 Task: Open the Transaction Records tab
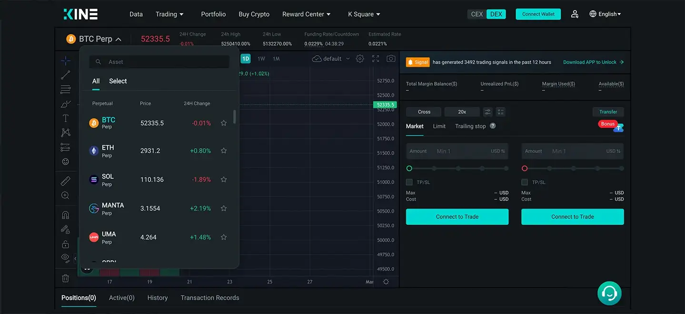click(210, 298)
